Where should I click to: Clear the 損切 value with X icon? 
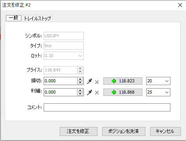pos(97,82)
